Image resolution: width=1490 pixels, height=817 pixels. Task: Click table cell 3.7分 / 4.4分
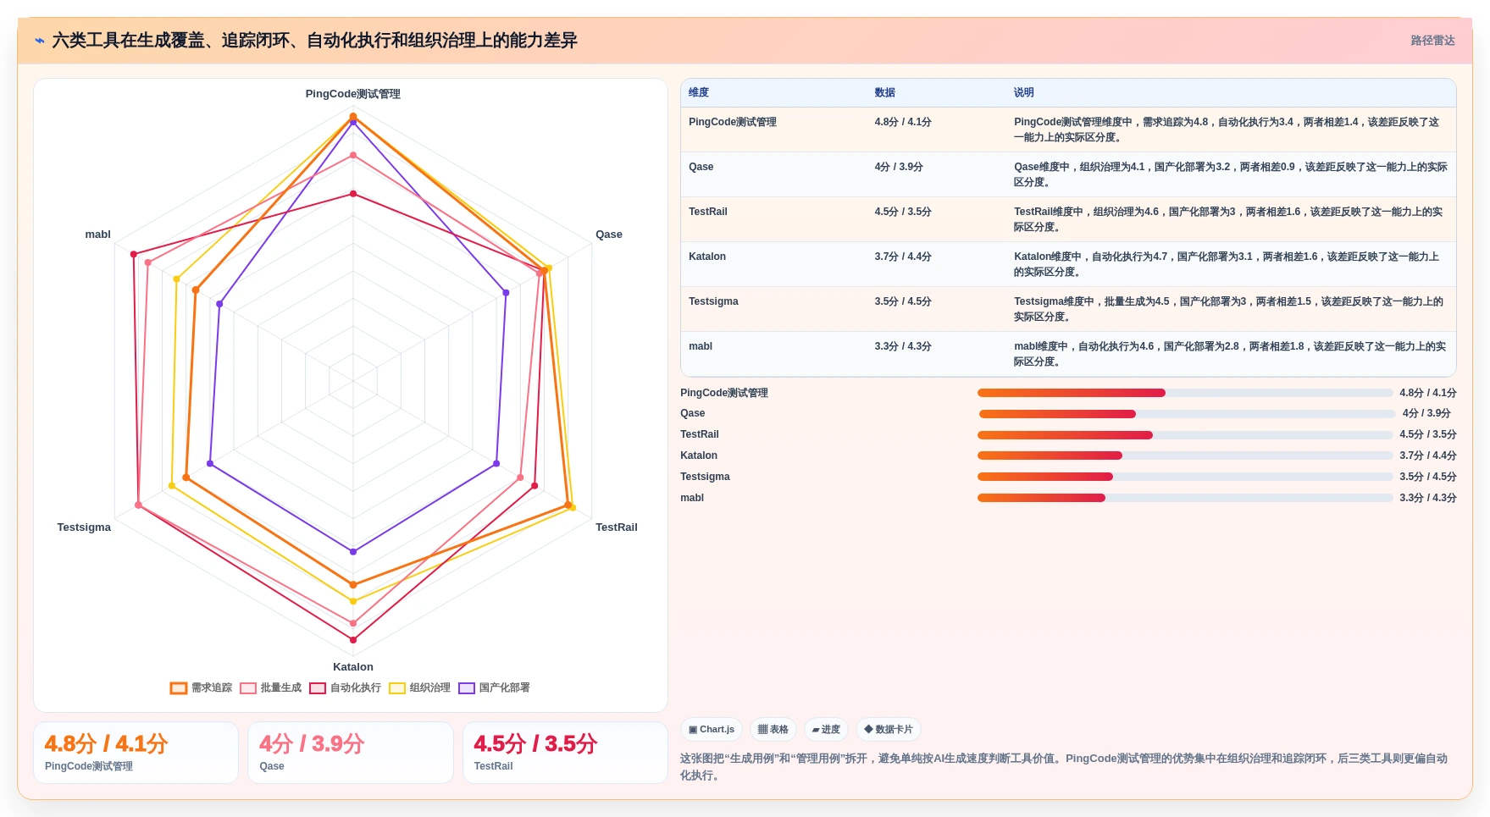[x=903, y=257]
